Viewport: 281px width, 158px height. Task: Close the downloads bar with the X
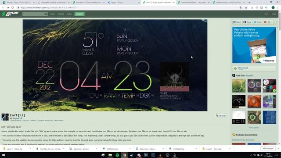coord(278,148)
